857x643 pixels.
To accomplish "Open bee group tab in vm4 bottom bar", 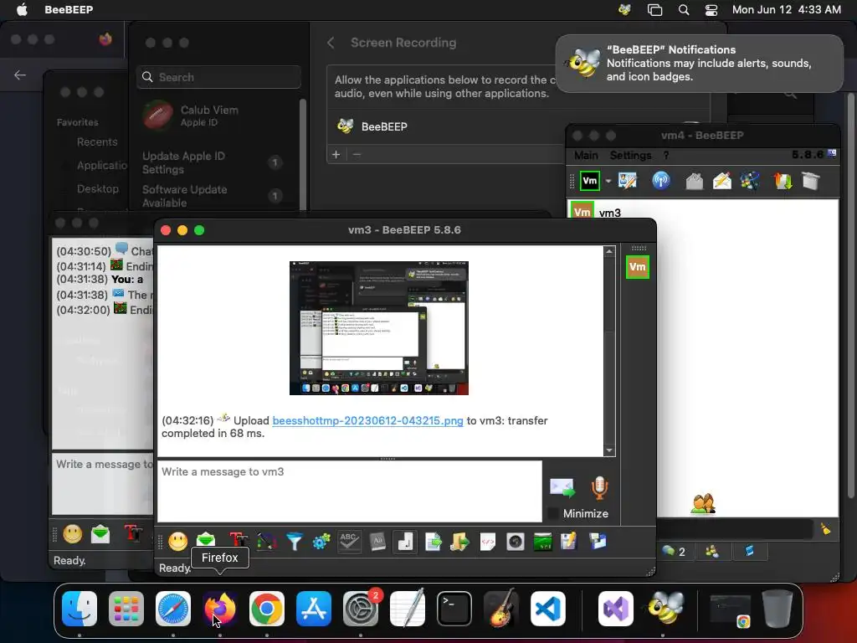I will pos(711,552).
